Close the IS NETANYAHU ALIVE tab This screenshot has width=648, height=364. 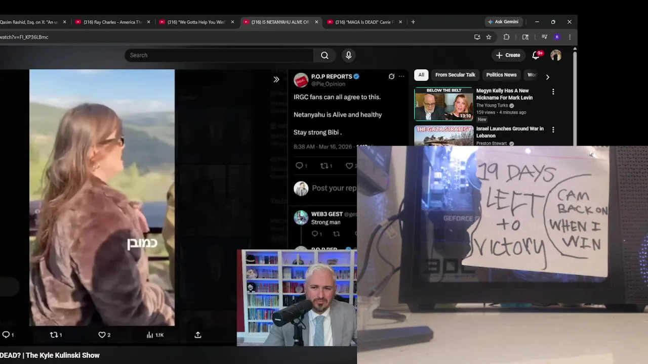[316, 22]
